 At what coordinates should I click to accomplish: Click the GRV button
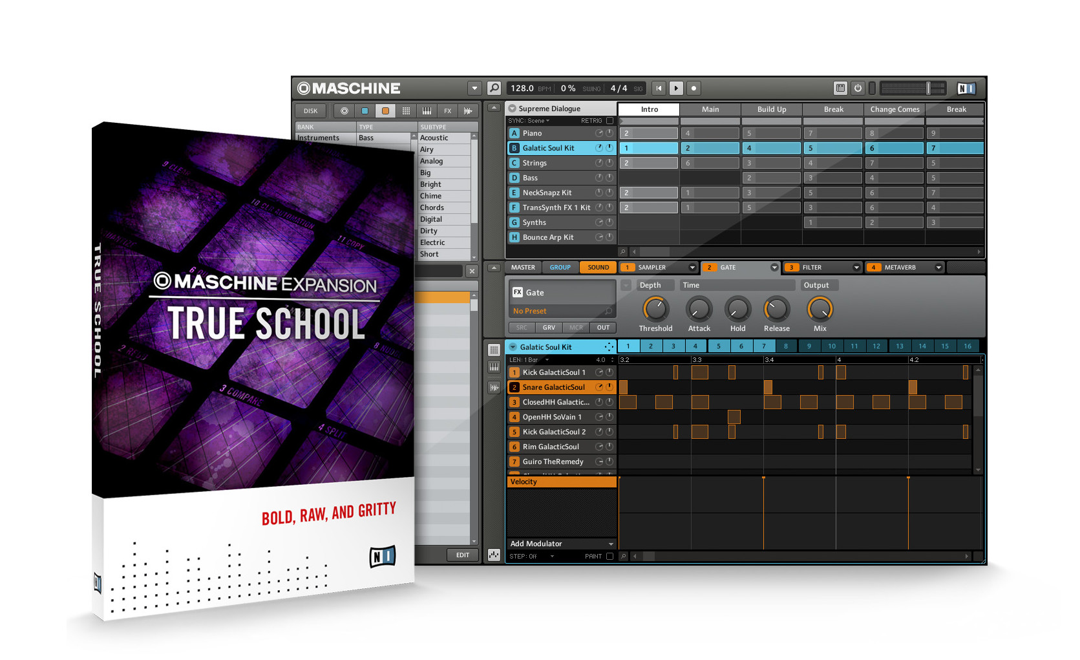549,327
